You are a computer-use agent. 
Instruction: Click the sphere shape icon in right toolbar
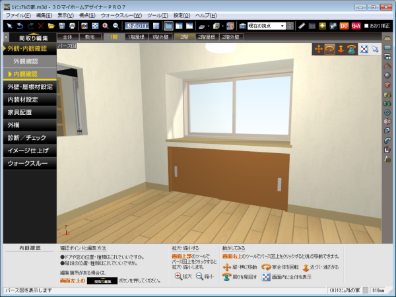tap(387, 75)
